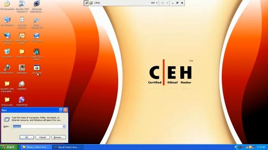Switch to the DELmE_s Batch Virus folder taskbar item
This screenshot has width=268, height=150.
pyautogui.click(x=36, y=147)
